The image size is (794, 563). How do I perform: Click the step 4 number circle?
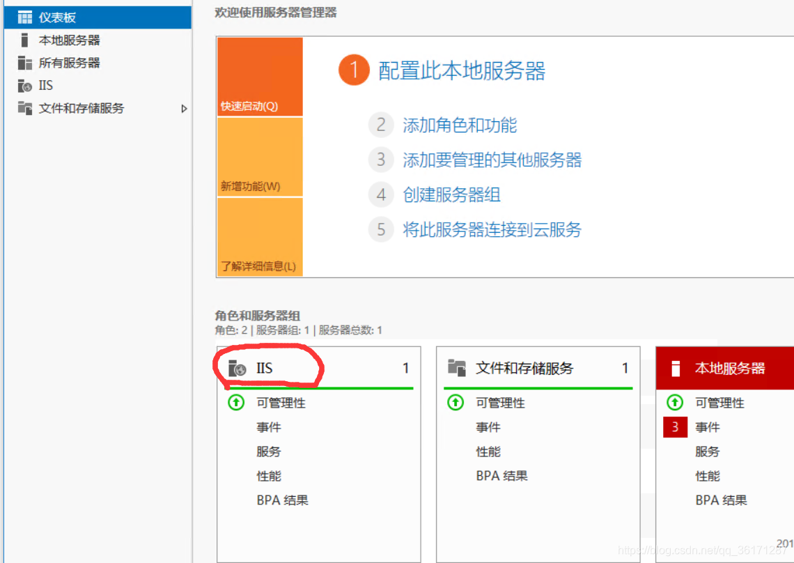(x=381, y=194)
